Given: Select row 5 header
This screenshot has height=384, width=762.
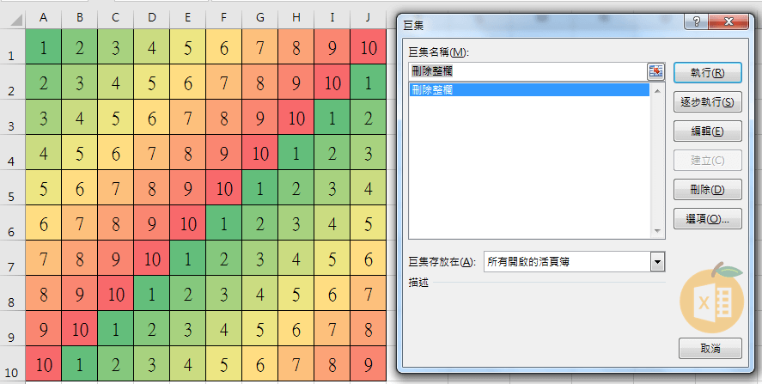Looking at the screenshot, I should click(x=12, y=195).
